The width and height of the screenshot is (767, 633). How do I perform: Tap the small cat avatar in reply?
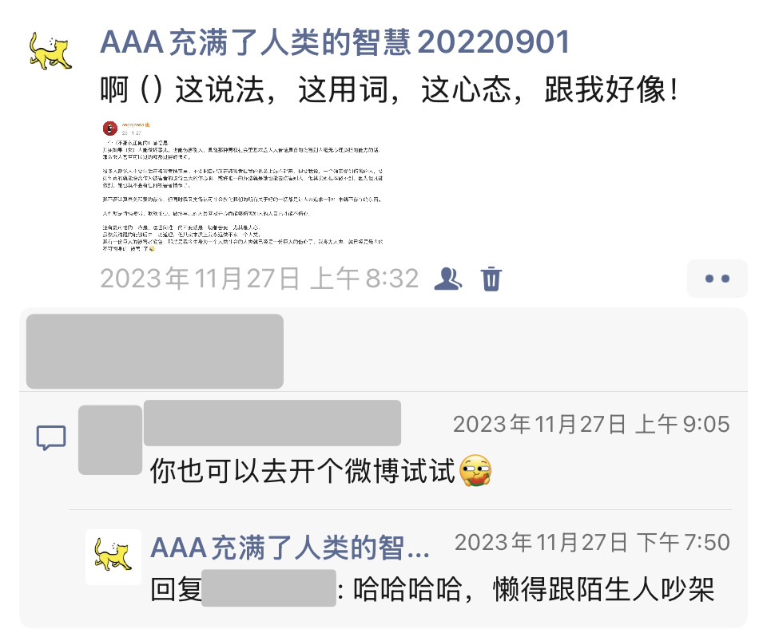(x=113, y=556)
